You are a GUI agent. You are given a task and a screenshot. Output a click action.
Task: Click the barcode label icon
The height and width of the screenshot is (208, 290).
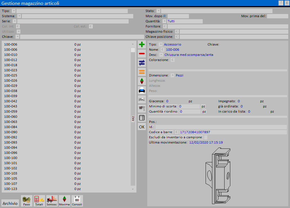tap(142, 99)
